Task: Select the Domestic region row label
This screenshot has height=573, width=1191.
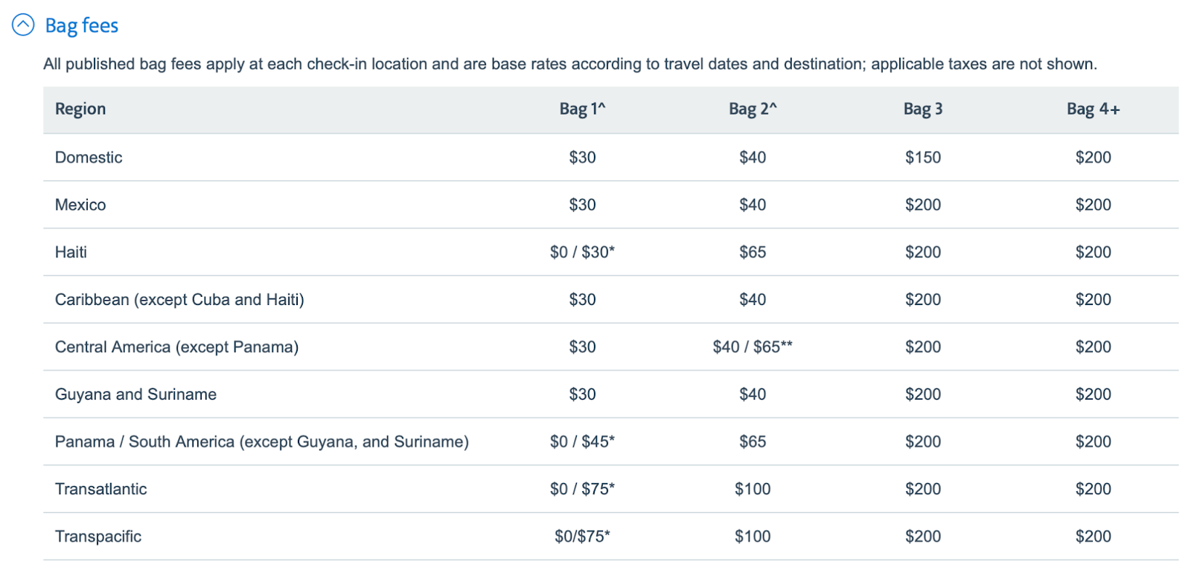Action: [x=89, y=158]
